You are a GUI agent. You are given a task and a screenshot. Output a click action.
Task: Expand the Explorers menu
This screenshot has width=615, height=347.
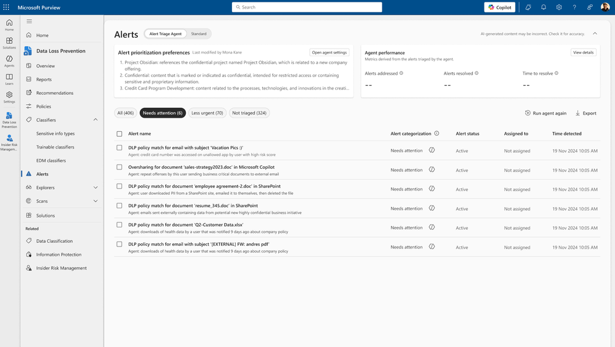[95, 187]
